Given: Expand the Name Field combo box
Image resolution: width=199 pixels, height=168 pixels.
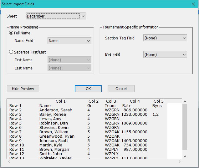Looking at the screenshot, I should [x=69, y=41].
